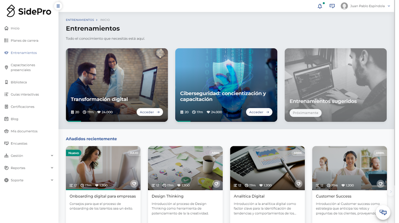Click the Biblioteca bookmark icon
399x223 pixels.
pyautogui.click(x=6, y=82)
